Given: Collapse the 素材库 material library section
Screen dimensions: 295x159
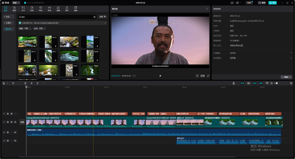Looking at the screenshot, I should 9,29.
